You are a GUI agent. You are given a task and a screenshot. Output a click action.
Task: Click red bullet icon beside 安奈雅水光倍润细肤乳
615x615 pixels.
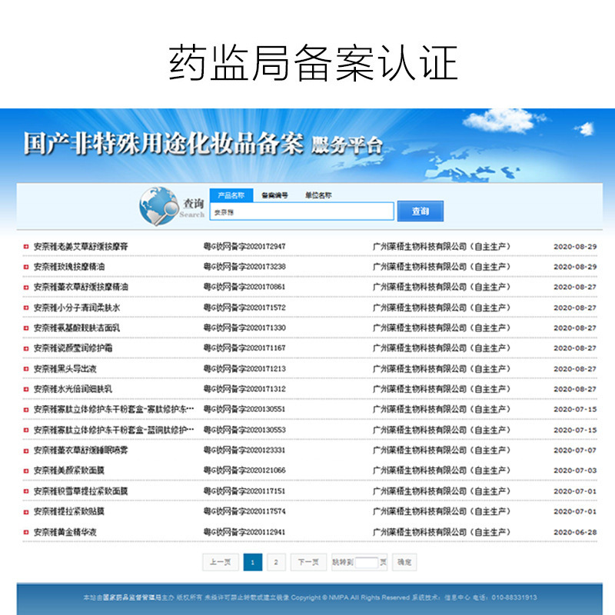click(26, 389)
